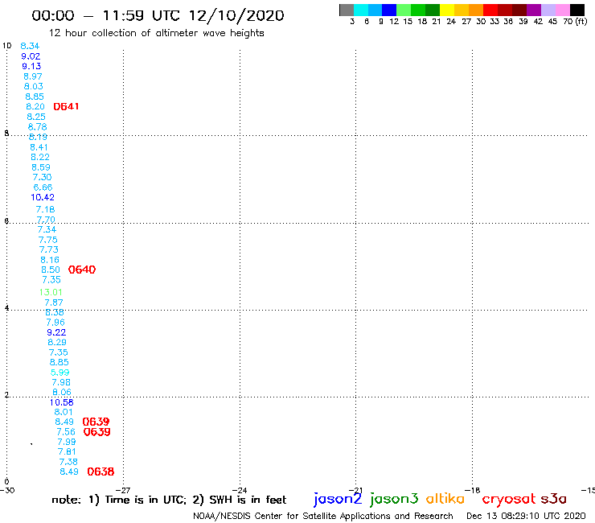
Task: Select the chart title with date 12/10/2020
Action: (158, 15)
